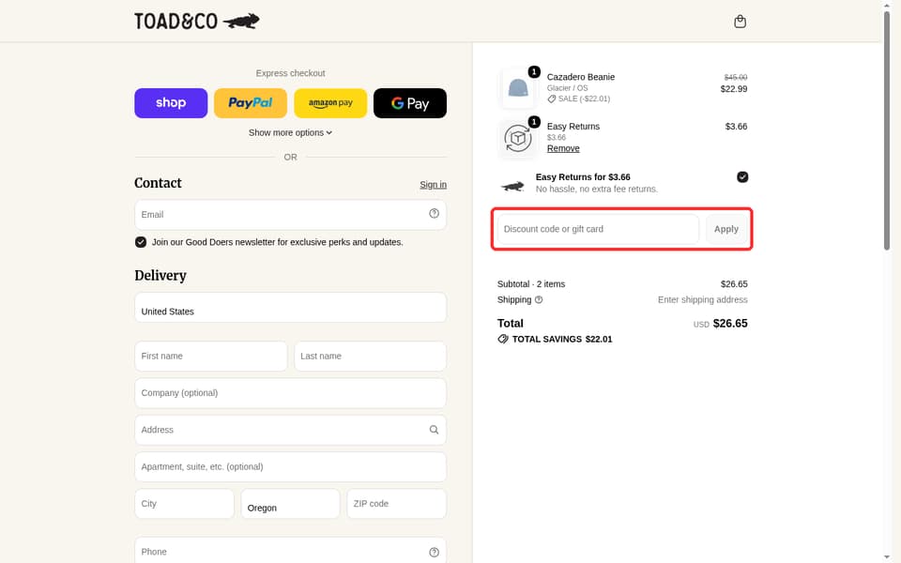Viewport: 901px width, 563px height.
Task: Click the Easy Returns box icon thumbnail
Action: point(518,139)
